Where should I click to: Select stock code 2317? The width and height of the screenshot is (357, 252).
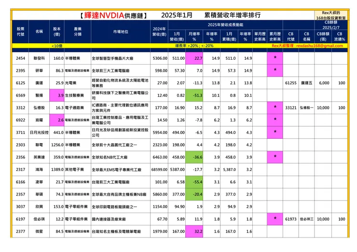click(20, 170)
